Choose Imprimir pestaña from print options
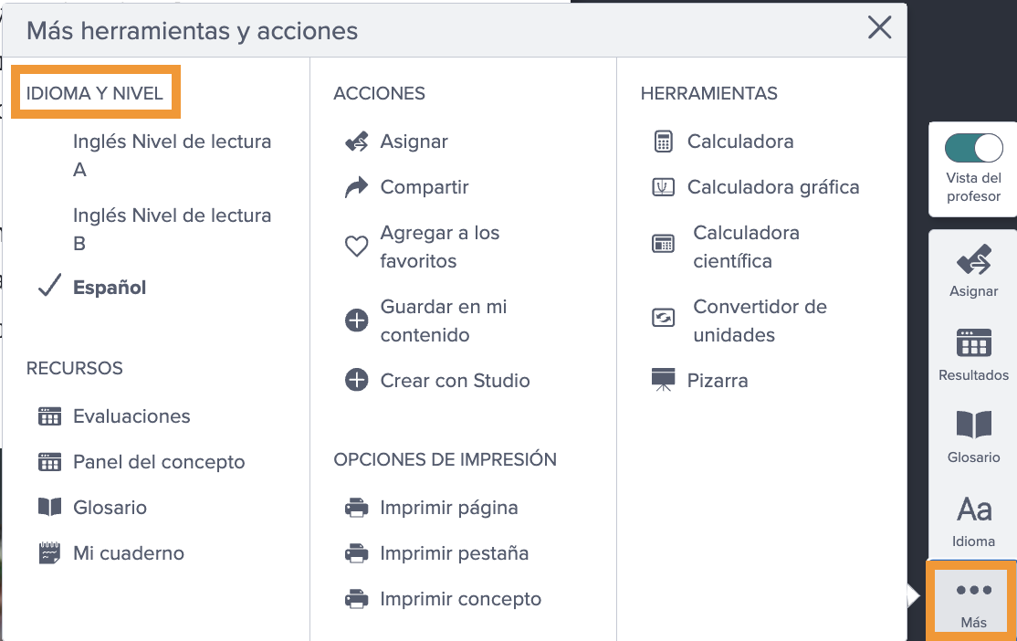The image size is (1017, 641). [455, 553]
